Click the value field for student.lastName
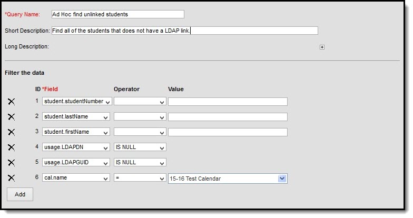This screenshot has width=413, height=218. [228, 117]
